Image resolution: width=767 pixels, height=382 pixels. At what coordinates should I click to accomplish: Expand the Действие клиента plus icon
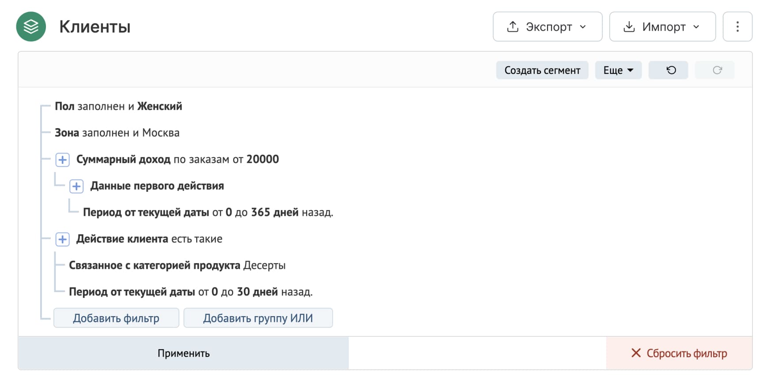[62, 239]
